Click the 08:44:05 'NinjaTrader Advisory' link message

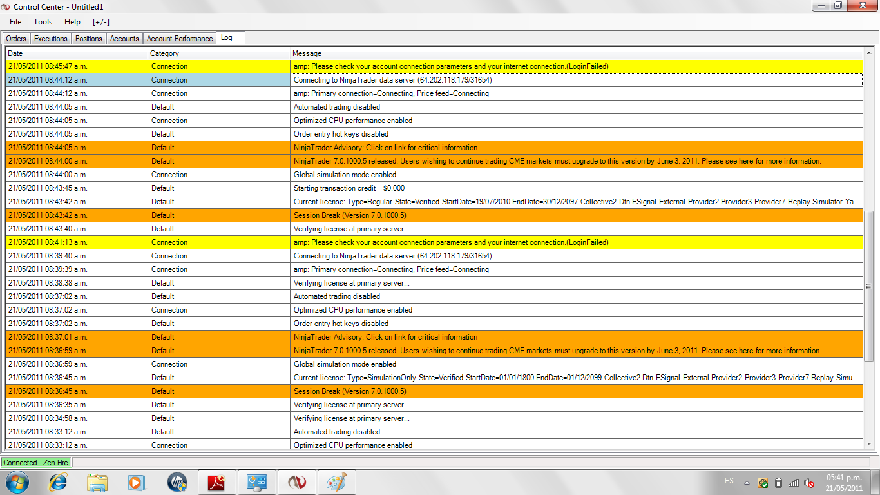[577, 148]
